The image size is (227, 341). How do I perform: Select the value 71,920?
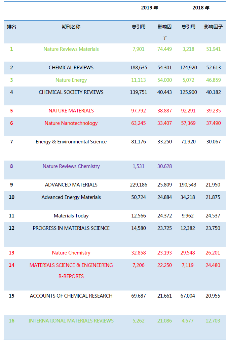pos(188,142)
